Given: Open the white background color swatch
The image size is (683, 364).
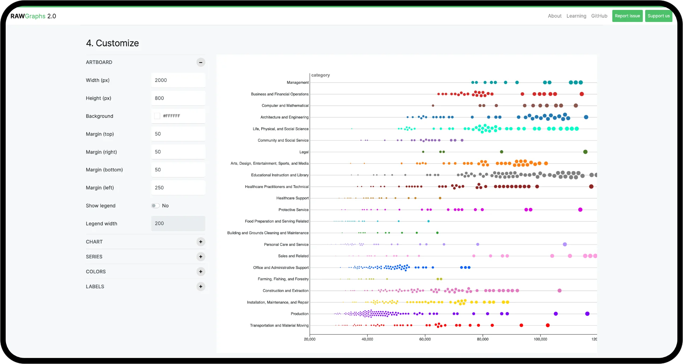Looking at the screenshot, I should [x=157, y=116].
